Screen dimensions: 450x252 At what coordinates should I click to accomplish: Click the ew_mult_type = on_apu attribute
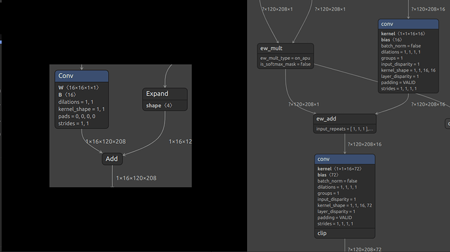click(285, 58)
